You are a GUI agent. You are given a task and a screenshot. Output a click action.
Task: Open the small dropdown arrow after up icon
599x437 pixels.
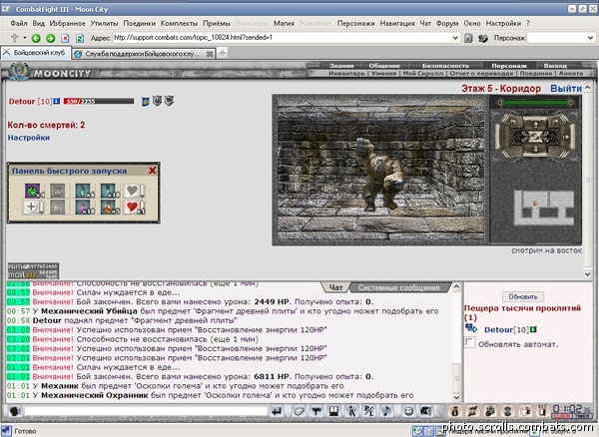pyautogui.click(x=24, y=38)
